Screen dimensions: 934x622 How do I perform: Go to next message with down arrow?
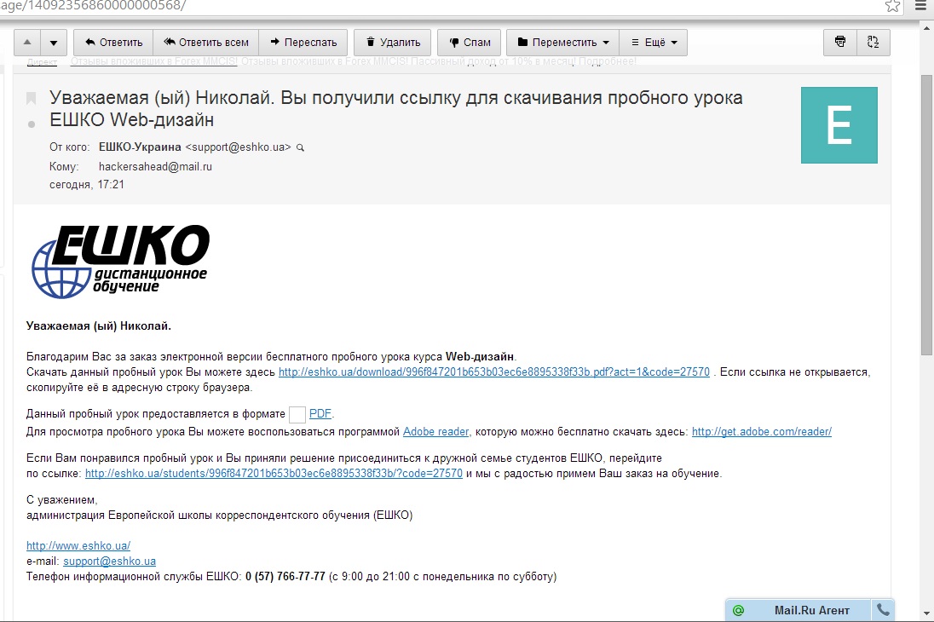(54, 43)
